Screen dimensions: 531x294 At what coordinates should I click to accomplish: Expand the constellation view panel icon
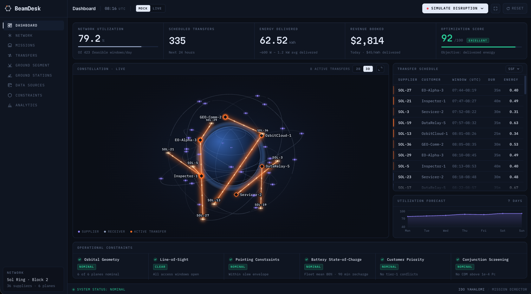click(x=380, y=69)
